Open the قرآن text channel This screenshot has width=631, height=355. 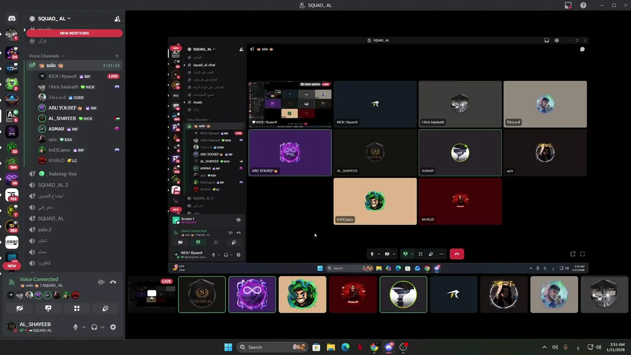click(x=74, y=41)
